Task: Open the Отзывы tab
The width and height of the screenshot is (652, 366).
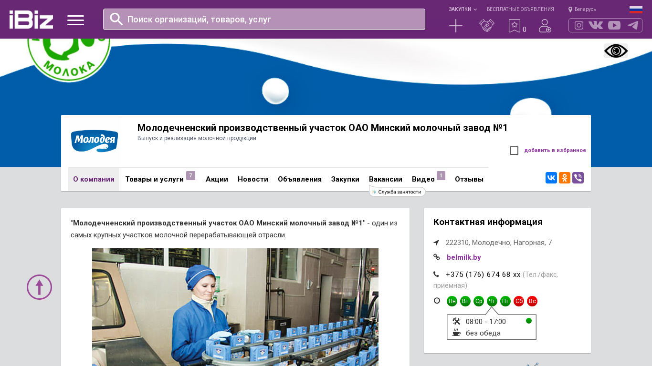Action: [469, 179]
